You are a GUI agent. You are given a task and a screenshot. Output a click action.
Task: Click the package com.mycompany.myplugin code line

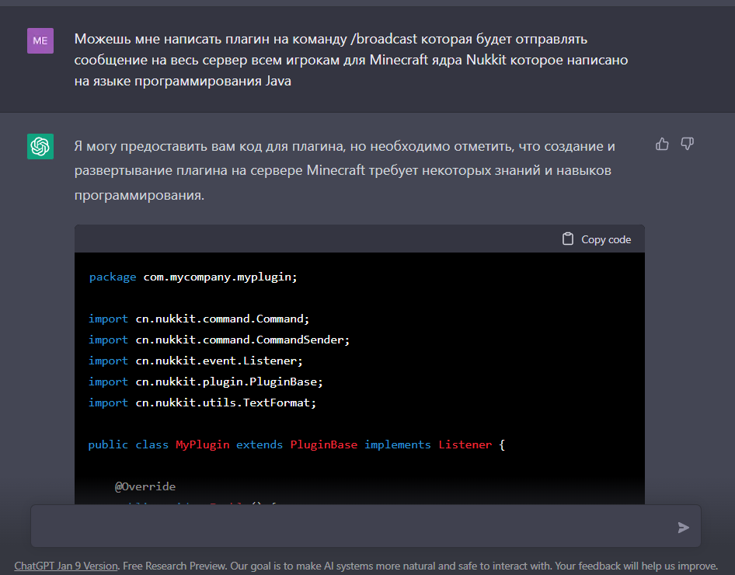(193, 277)
